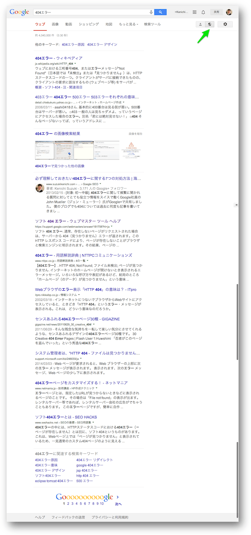251x535 pixels.
Task: Open the search settings gear button
Action: tap(225, 24)
